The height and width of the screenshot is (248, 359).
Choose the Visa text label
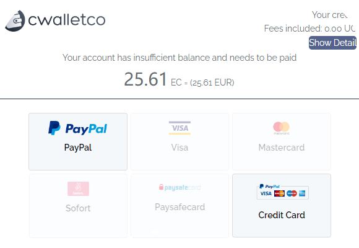pos(179,148)
